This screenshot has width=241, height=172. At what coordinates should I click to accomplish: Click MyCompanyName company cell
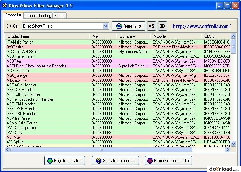tap(133, 52)
